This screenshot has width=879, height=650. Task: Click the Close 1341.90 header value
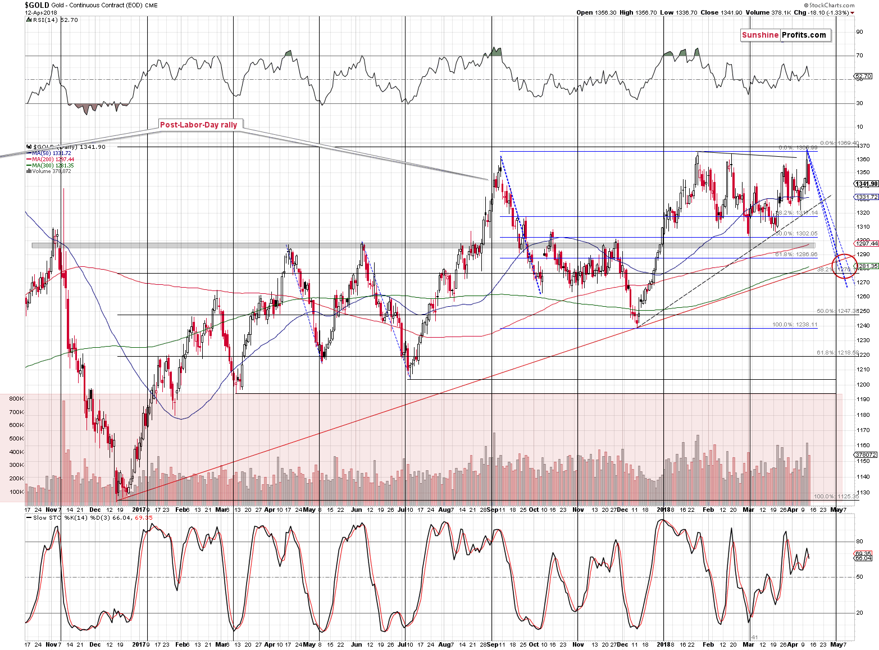click(x=721, y=12)
